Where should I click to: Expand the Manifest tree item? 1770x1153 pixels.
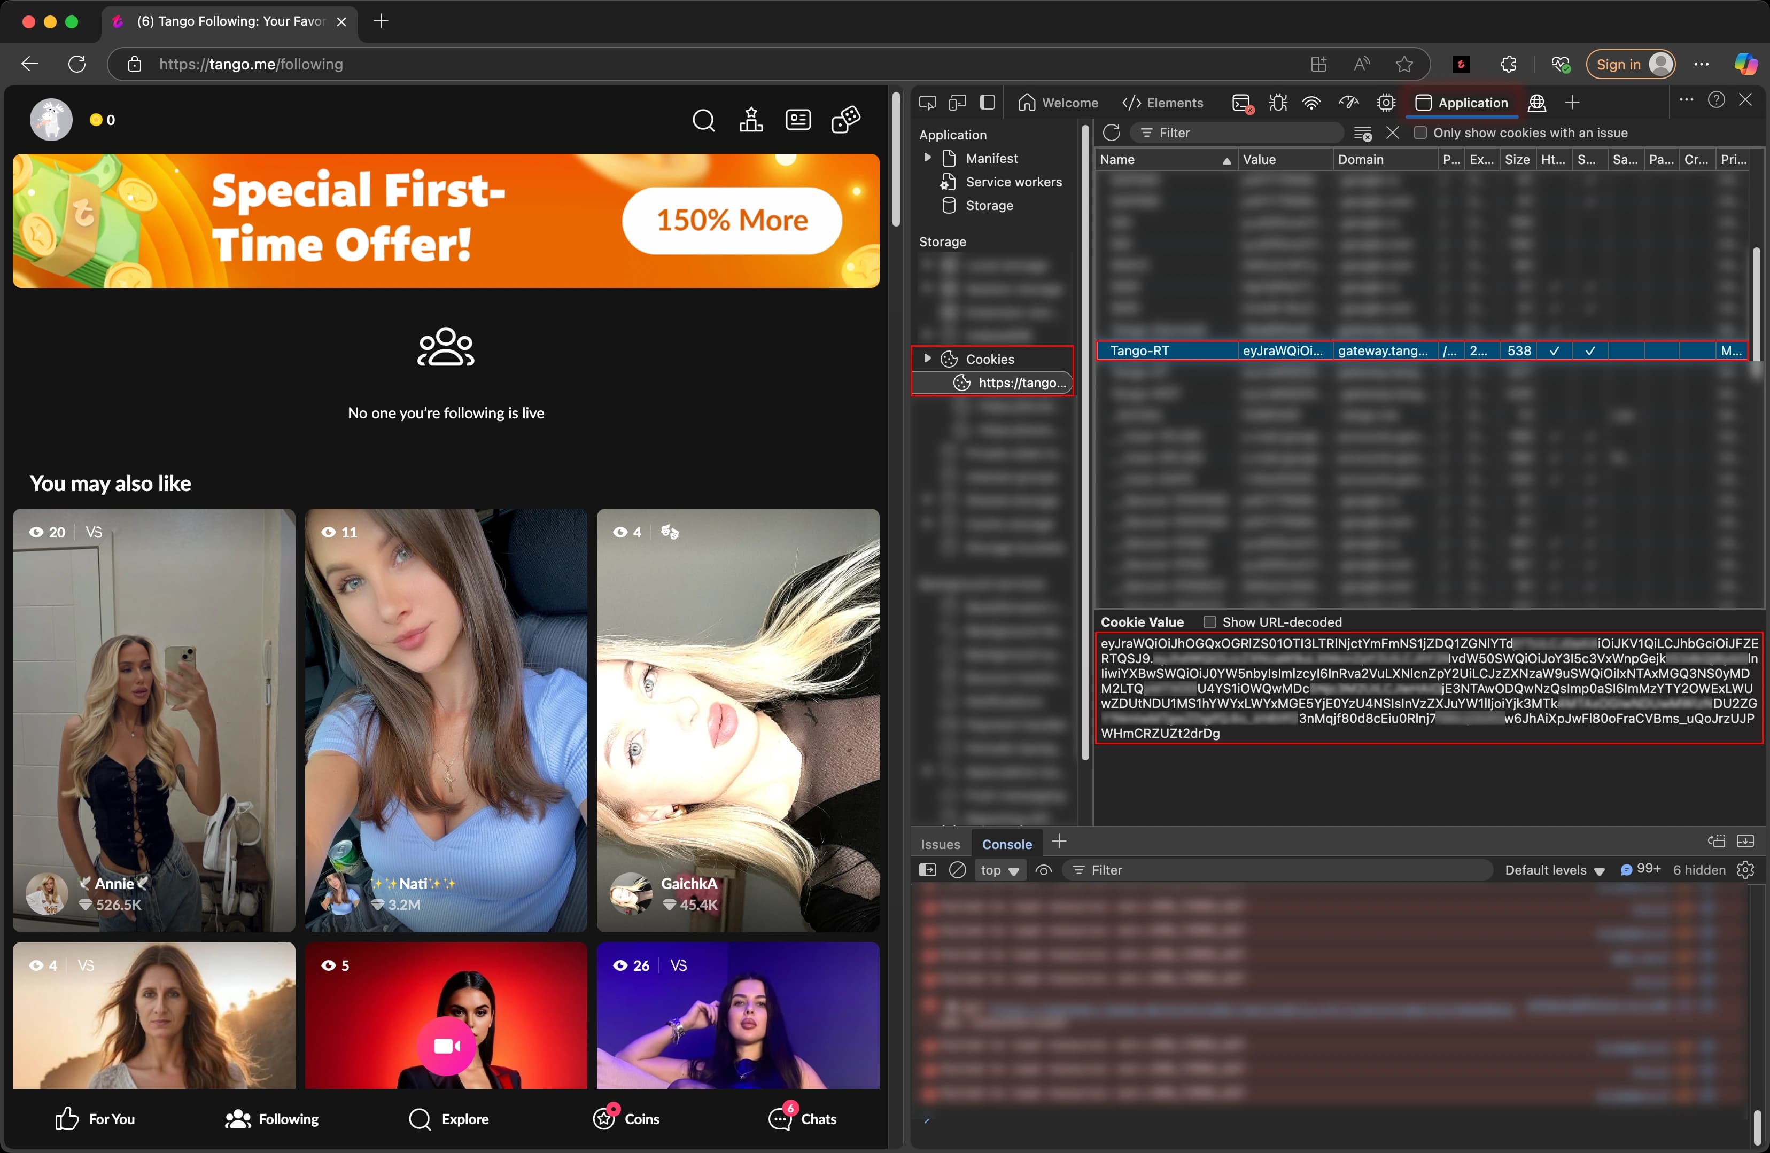coord(927,158)
